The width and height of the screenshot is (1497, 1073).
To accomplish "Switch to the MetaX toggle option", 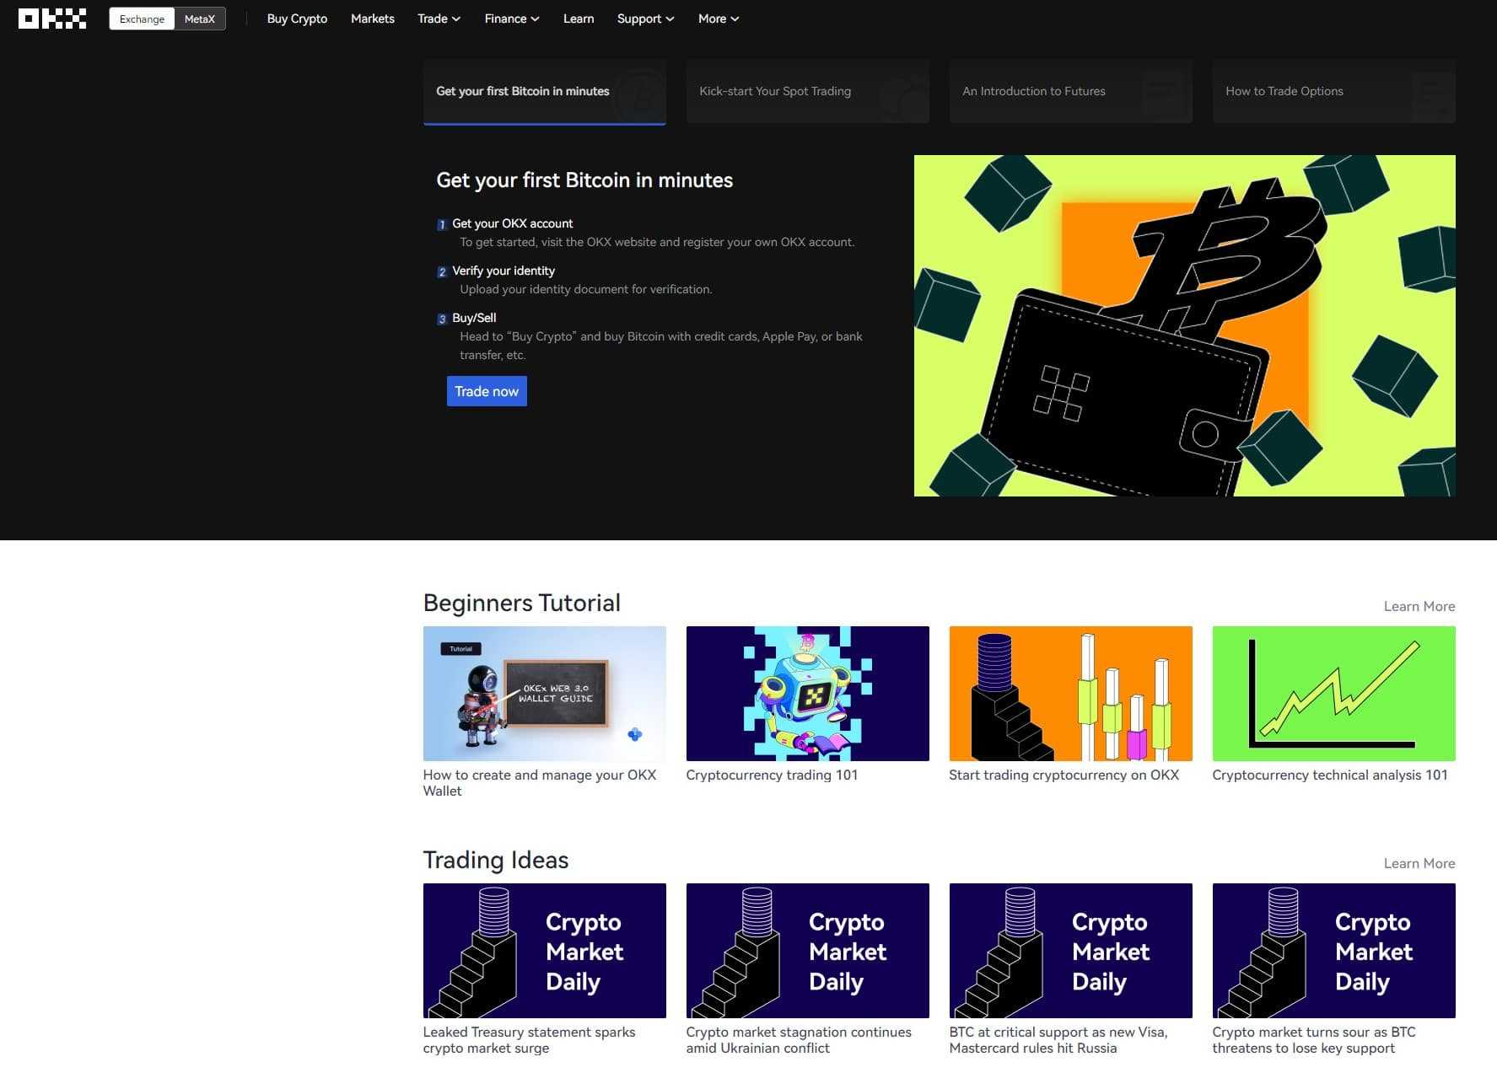I will click(x=200, y=19).
